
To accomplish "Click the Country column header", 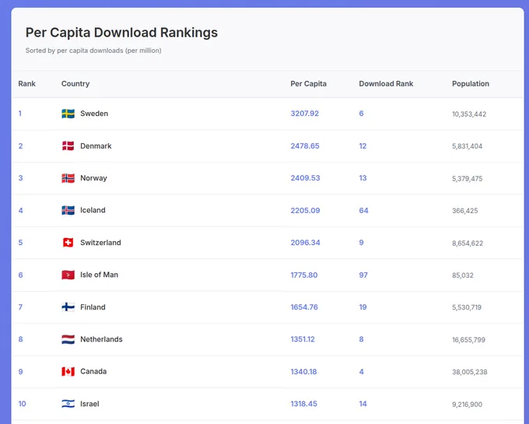I will [75, 84].
